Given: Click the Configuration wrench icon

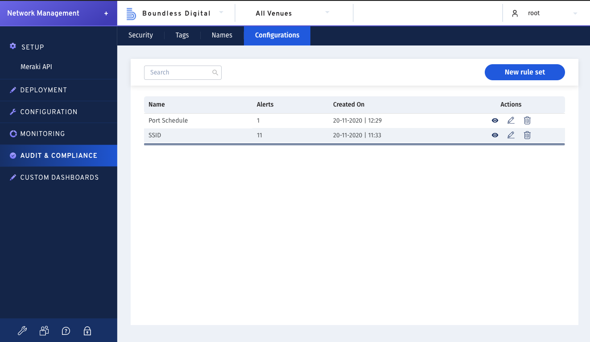Looking at the screenshot, I should (13, 112).
